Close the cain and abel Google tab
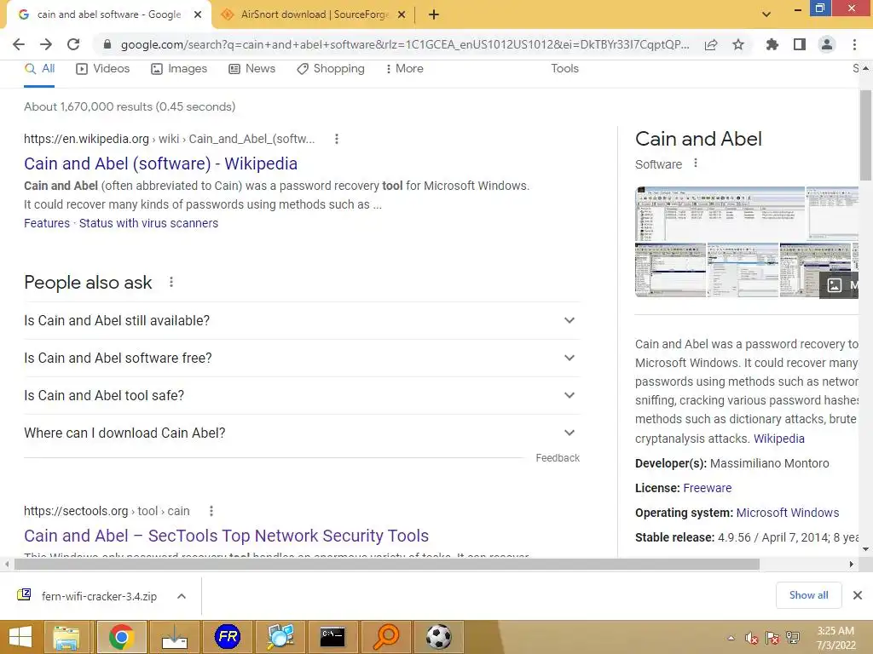Viewport: 873px width, 654px height. click(198, 15)
